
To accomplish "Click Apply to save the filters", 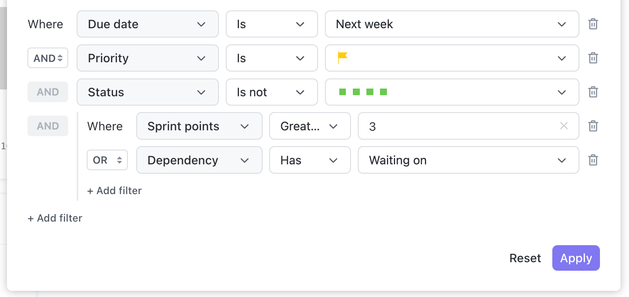I will click(x=576, y=258).
